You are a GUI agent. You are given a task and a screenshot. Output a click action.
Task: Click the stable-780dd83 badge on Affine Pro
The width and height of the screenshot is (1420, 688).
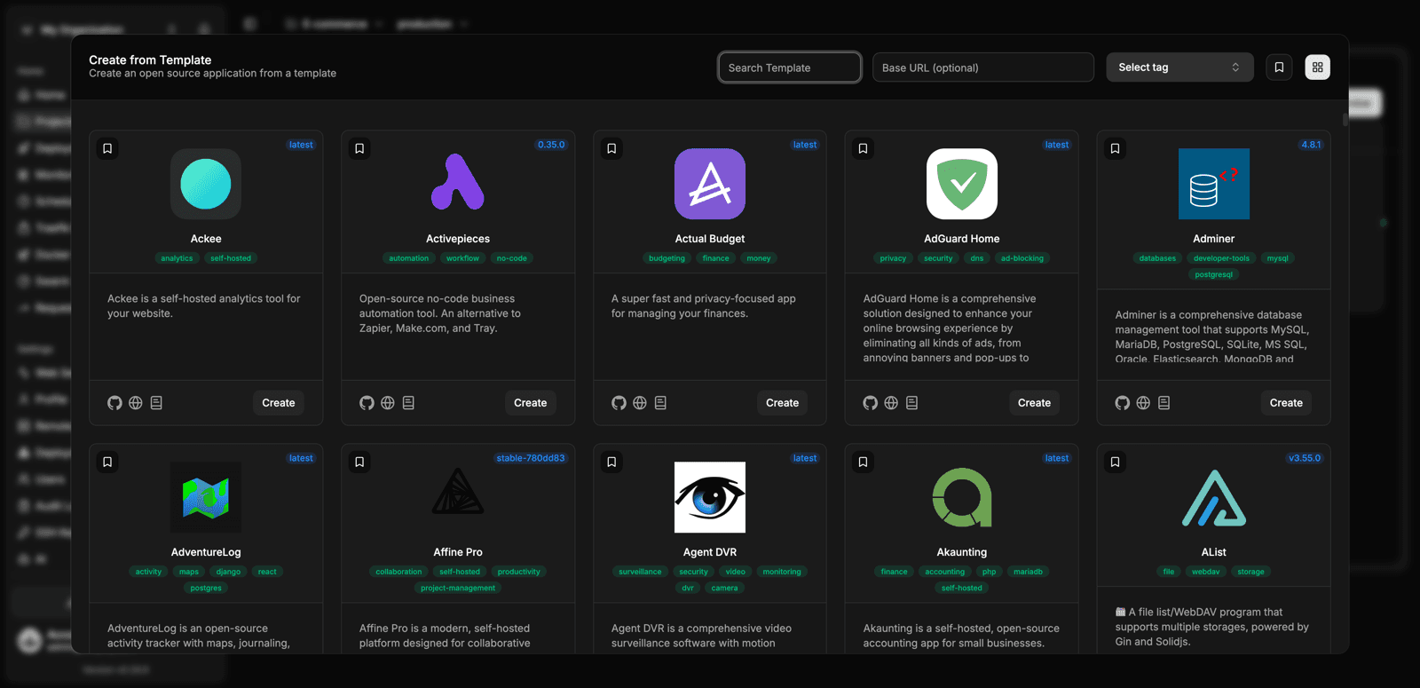click(x=531, y=458)
